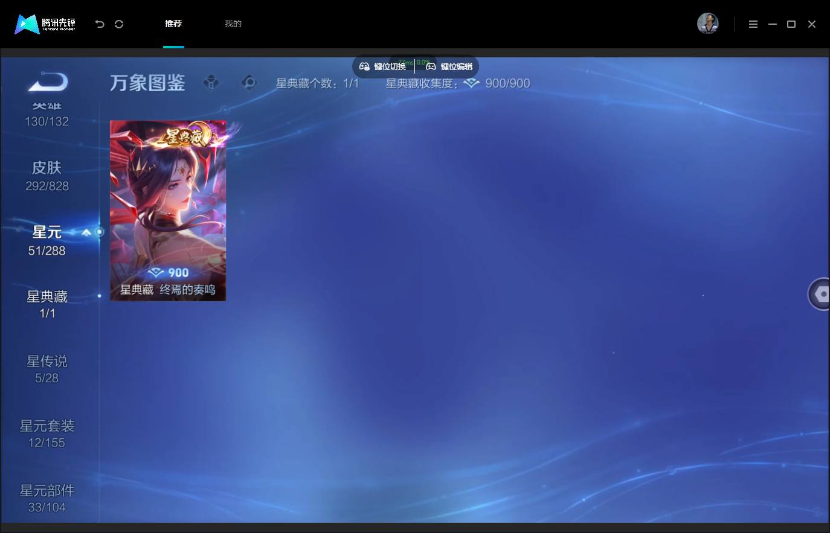Open the hamburger menu in title bar
Image resolution: width=830 pixels, height=533 pixels.
753,24
